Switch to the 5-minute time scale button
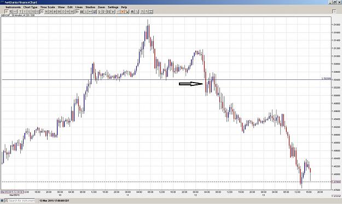Viewport: 342px width, 204px height. tap(29, 11)
